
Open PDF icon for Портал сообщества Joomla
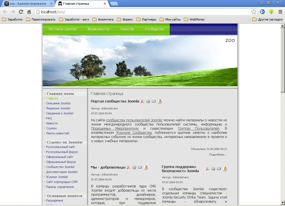pyautogui.click(x=142, y=101)
